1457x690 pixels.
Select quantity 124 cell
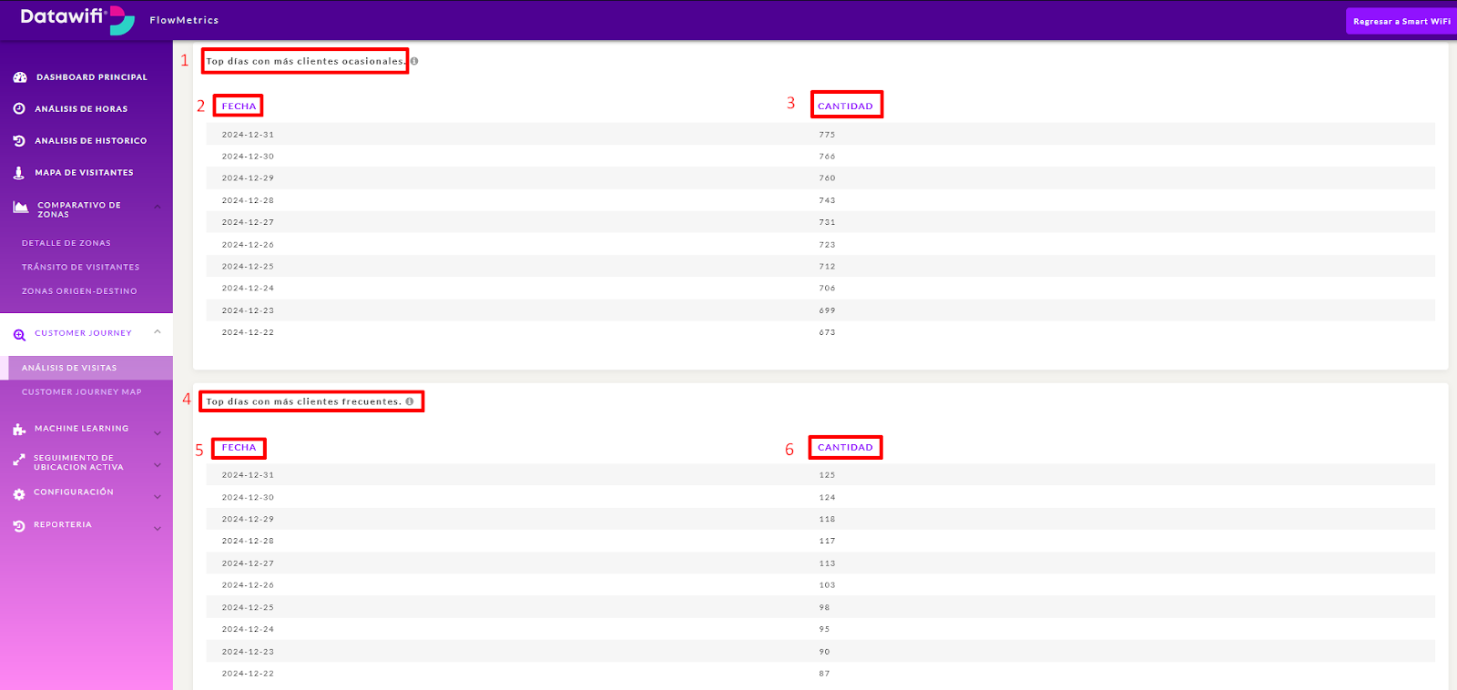click(827, 498)
